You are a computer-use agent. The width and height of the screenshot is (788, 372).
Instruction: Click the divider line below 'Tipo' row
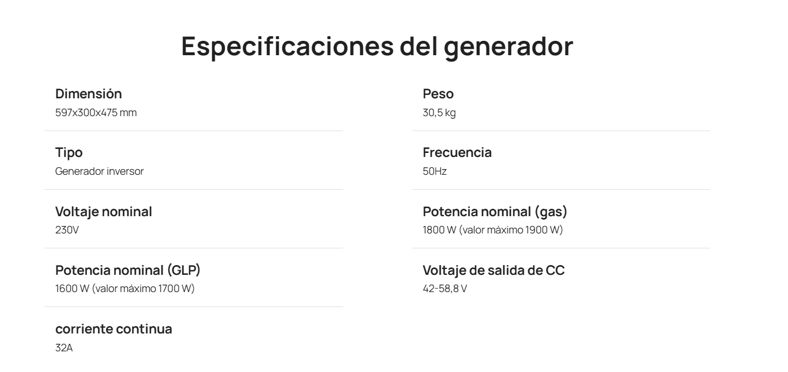pos(194,190)
